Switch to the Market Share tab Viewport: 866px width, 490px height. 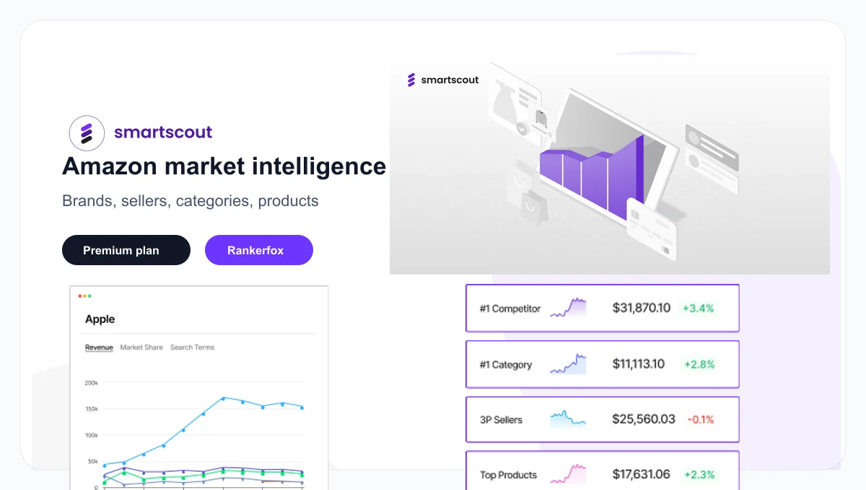click(x=141, y=347)
